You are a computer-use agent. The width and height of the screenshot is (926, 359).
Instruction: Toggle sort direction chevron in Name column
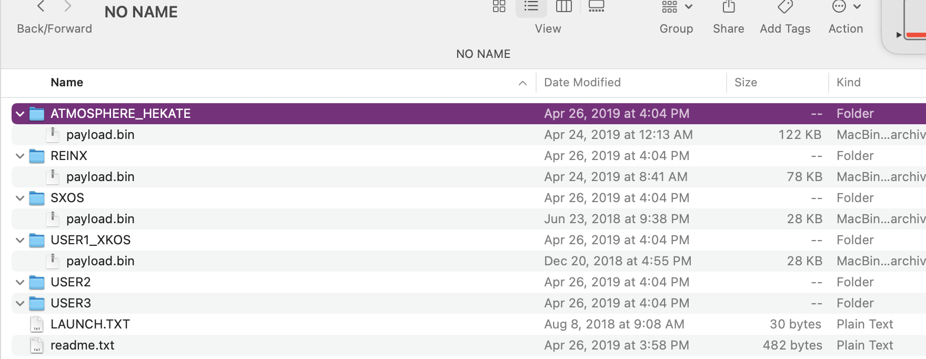click(522, 83)
